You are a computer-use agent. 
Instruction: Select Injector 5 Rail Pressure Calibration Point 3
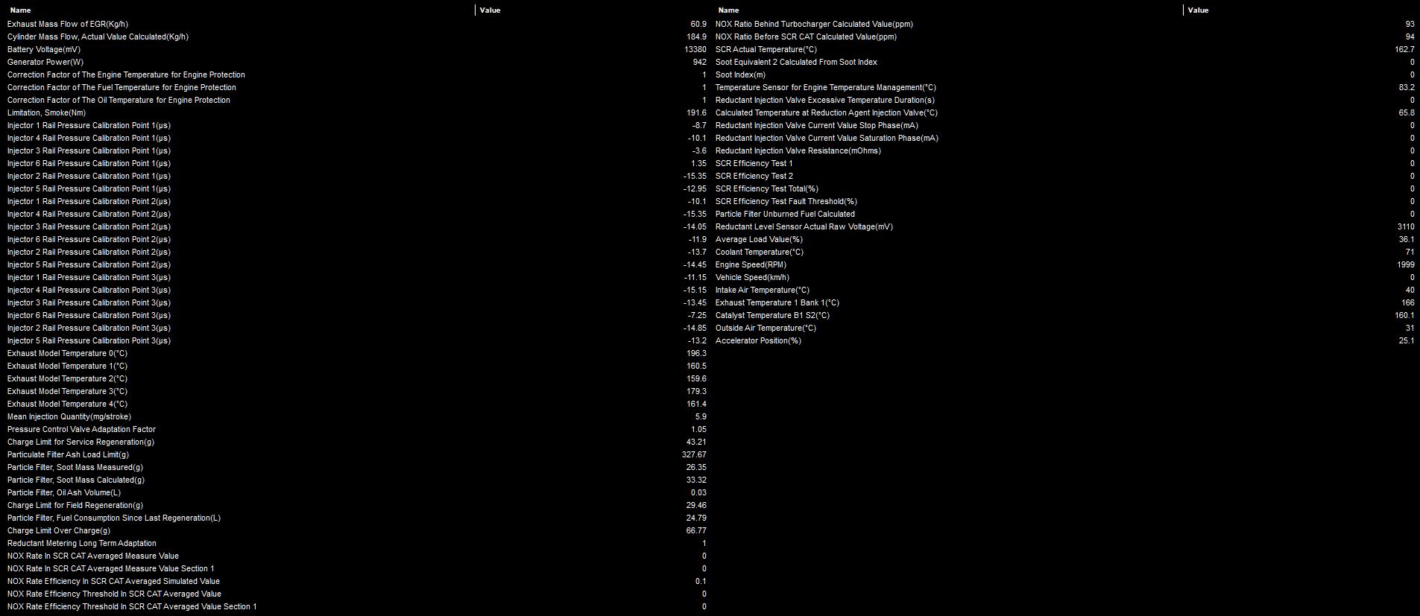click(x=356, y=340)
